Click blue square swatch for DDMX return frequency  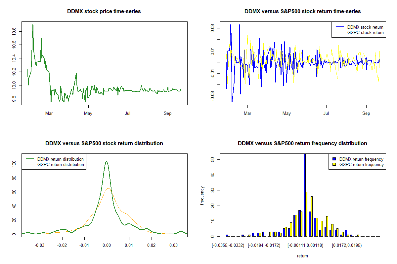click(334, 159)
